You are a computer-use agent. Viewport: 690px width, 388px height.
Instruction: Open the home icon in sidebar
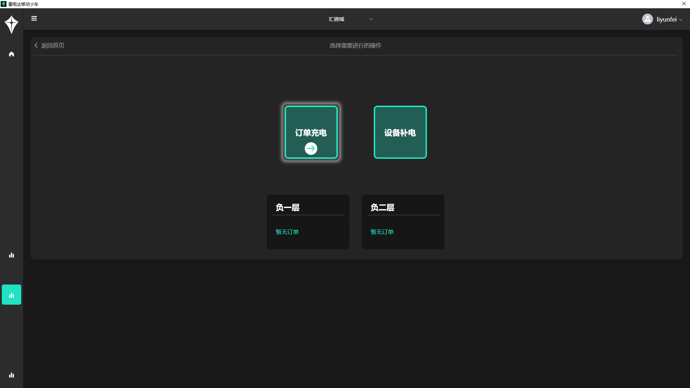point(11,54)
